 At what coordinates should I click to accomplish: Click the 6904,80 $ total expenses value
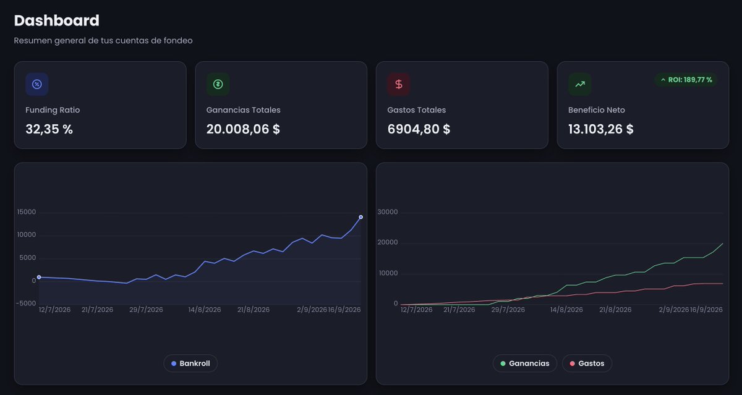(x=419, y=129)
